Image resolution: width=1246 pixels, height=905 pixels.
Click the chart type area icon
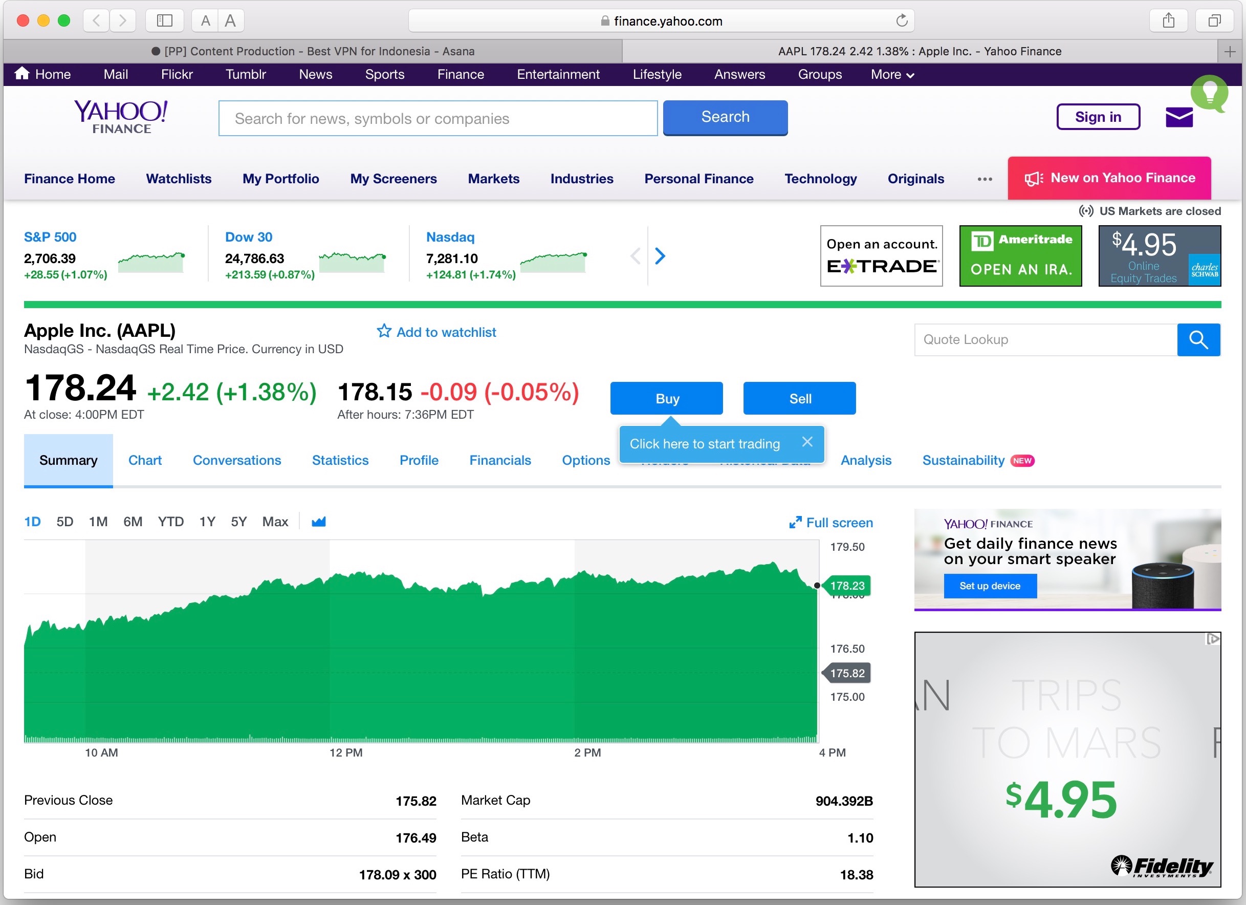click(319, 522)
